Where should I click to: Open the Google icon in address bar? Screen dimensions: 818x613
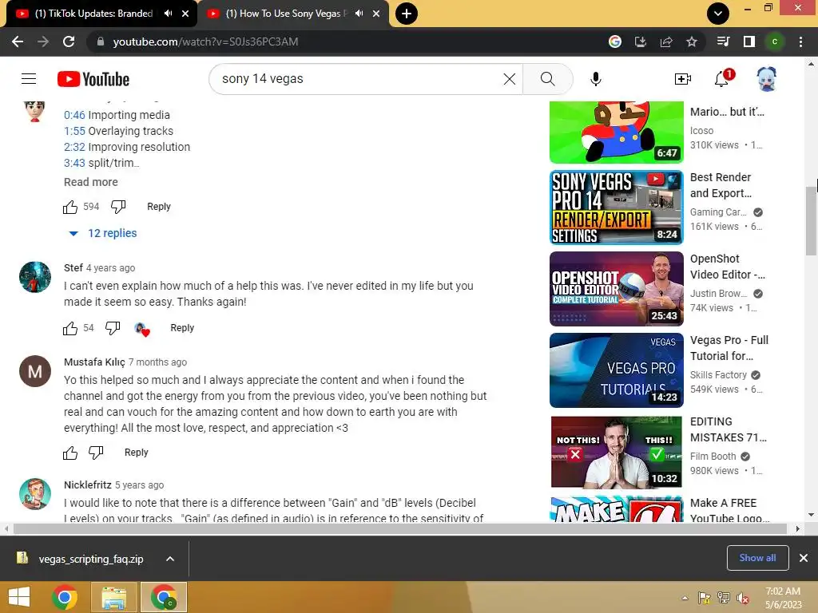(615, 42)
